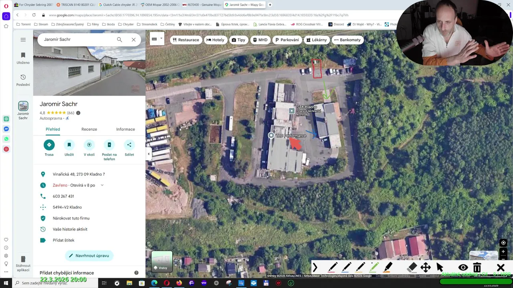Zoom in the map with plus button
The image size is (513, 288).
(503, 252)
